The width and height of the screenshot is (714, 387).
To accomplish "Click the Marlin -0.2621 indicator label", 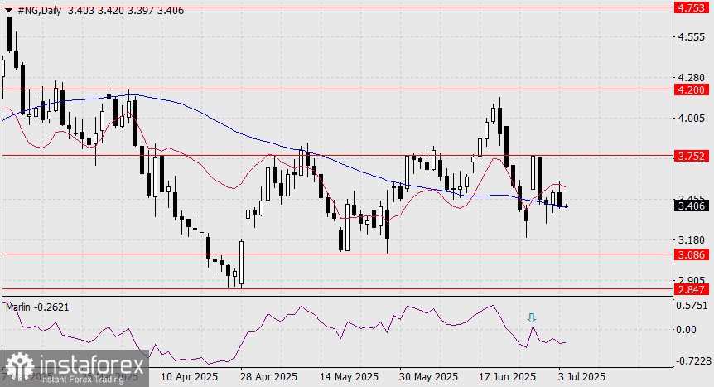I will tap(37, 307).
